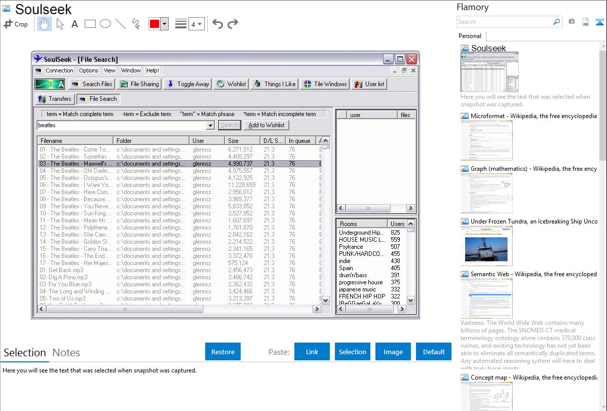Select the freehand scribble tool

tap(136, 24)
